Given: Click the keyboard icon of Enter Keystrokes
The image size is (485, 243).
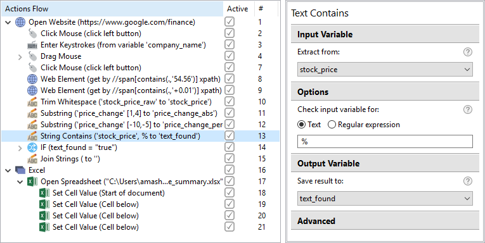Looking at the screenshot, I should pyautogui.click(x=32, y=45).
